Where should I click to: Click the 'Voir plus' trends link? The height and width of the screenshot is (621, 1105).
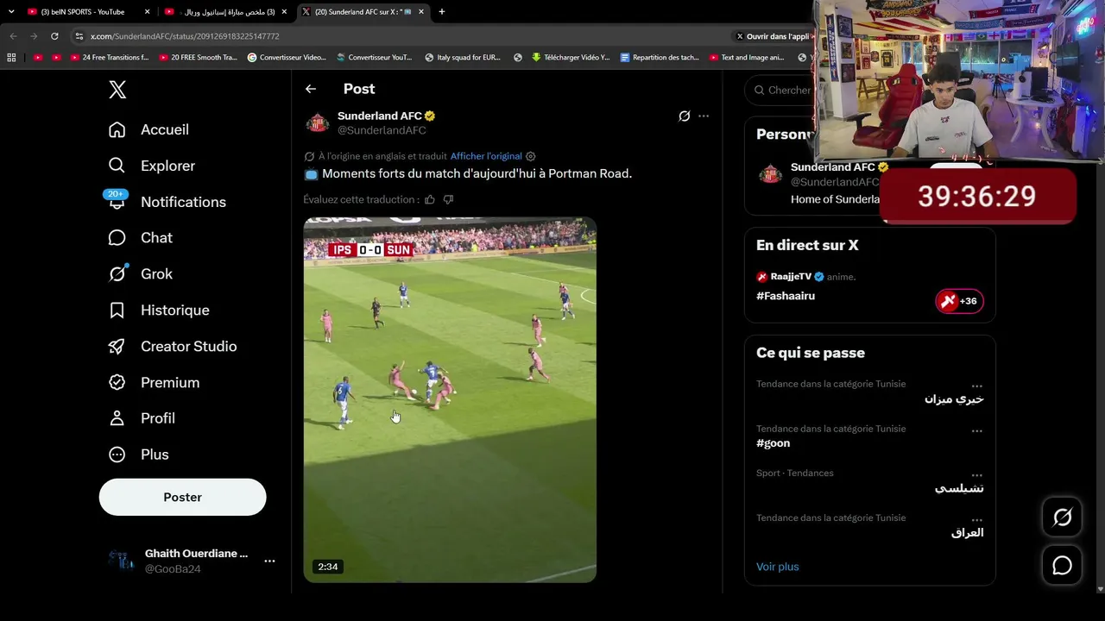tap(777, 567)
